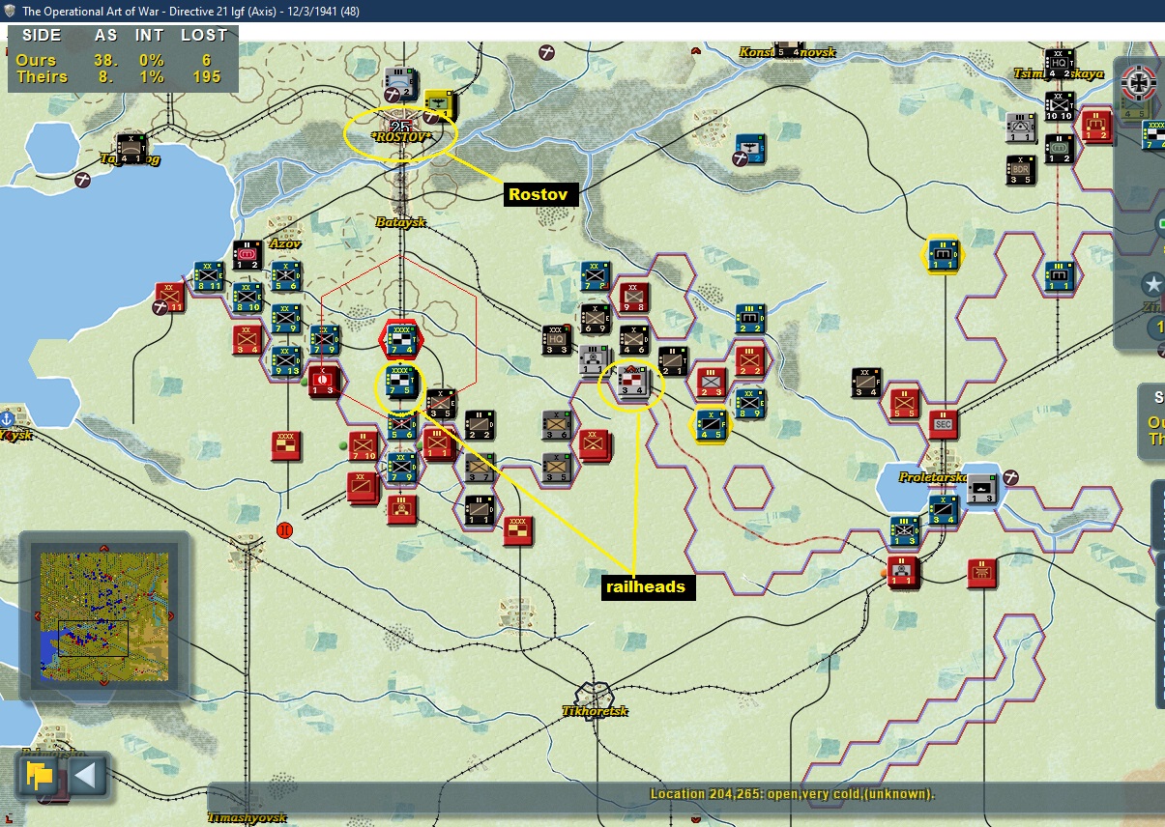Select the red artillery unit right of Proletarskaya rail
Screen dimensions: 1165x827
pyautogui.click(x=982, y=573)
